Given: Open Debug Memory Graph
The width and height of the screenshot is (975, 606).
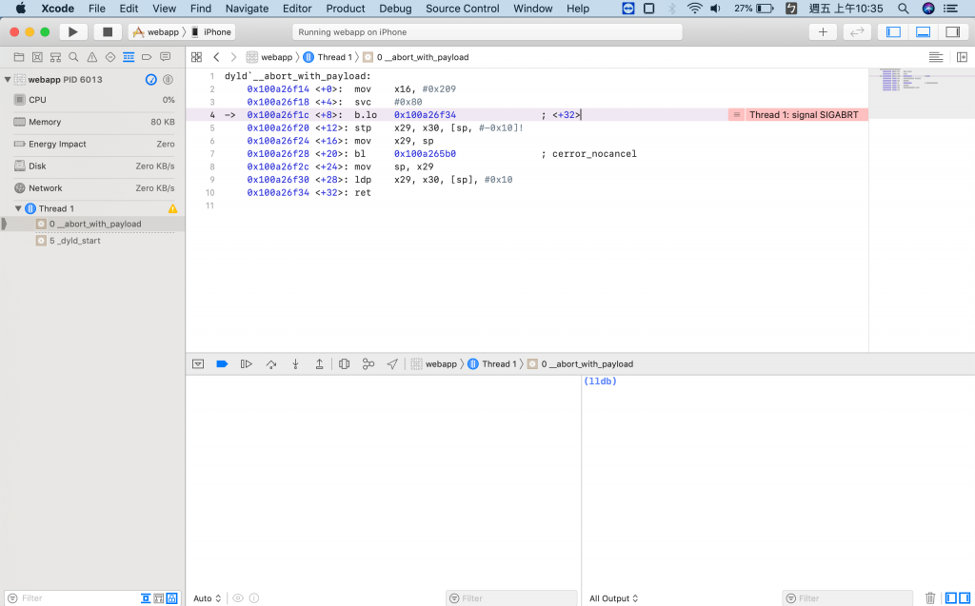Looking at the screenshot, I should 368,364.
